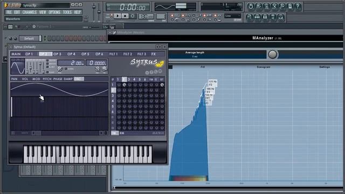Select matrix row 3 label

(x=113, y=96)
